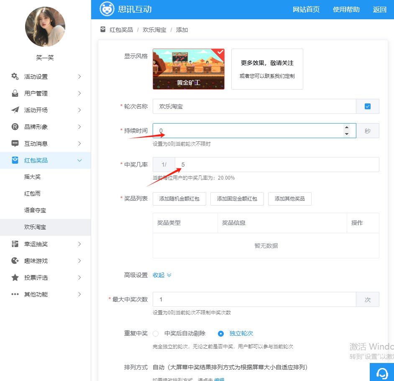394x381 pixels.
Task: Click the 添加随机金额红包 button
Action: click(x=179, y=199)
